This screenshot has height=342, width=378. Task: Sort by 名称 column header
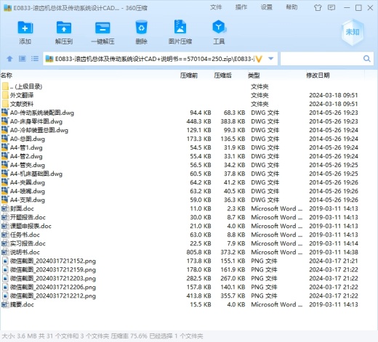click(x=7, y=76)
